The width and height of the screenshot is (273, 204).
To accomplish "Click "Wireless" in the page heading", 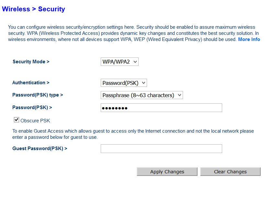I will point(16,9).
